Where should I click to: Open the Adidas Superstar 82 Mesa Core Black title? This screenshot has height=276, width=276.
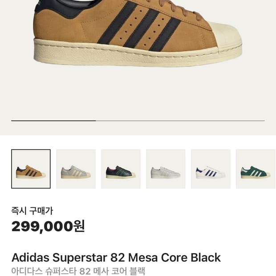coord(116,257)
